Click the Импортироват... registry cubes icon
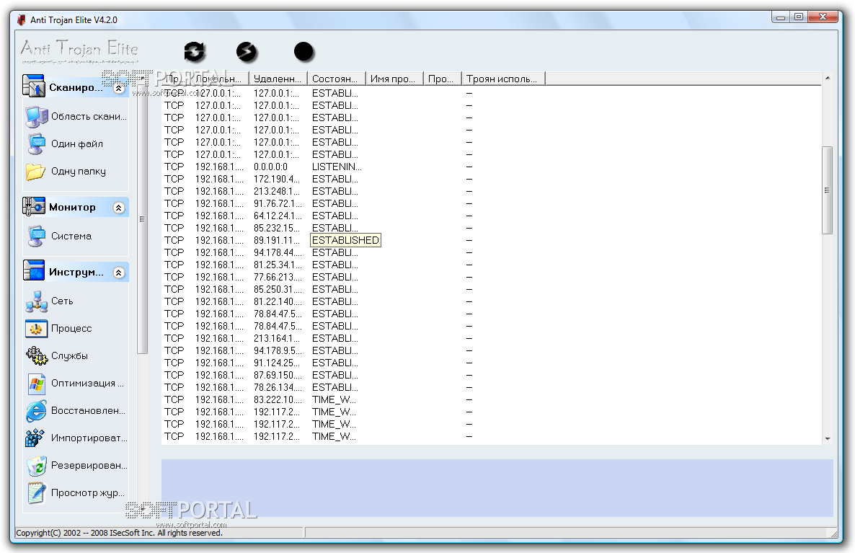The image size is (855, 553). pyautogui.click(x=35, y=438)
